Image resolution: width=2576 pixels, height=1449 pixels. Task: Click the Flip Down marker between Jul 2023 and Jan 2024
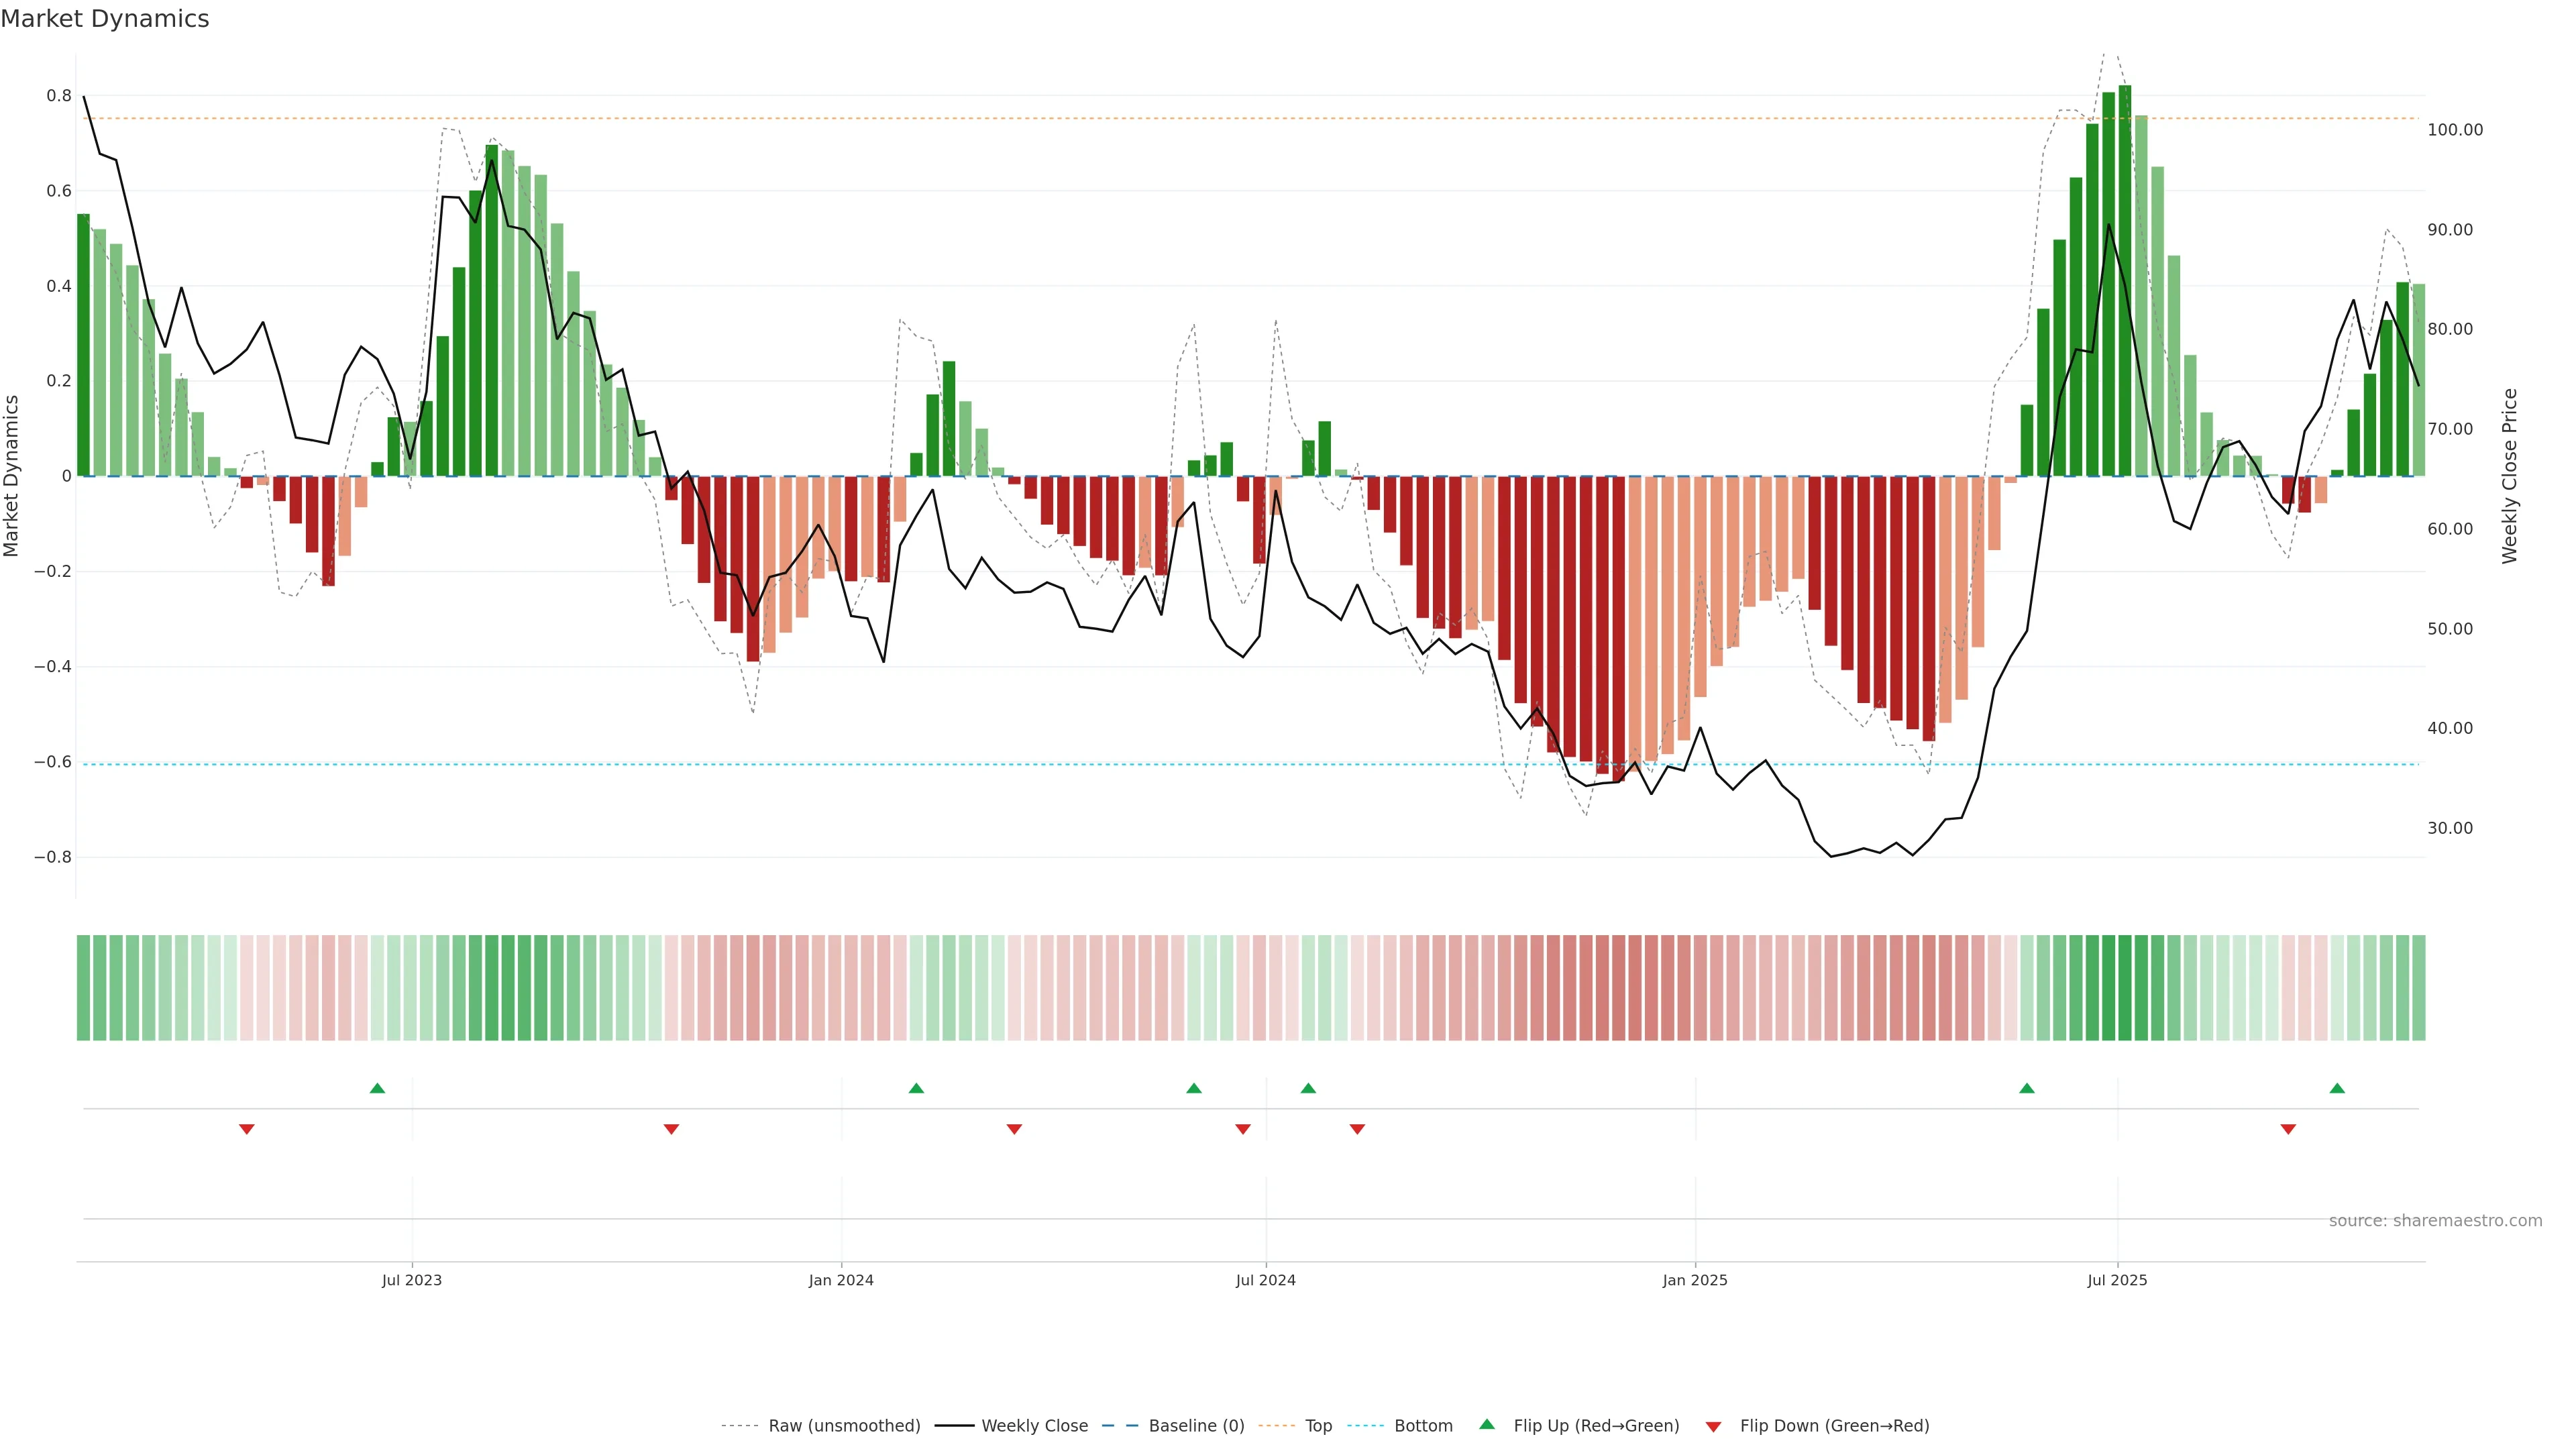671,1129
